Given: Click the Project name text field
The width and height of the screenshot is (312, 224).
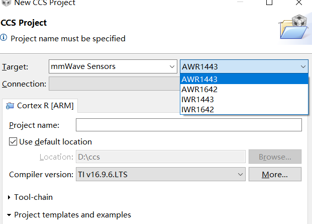Looking at the screenshot, I should pos(188,125).
